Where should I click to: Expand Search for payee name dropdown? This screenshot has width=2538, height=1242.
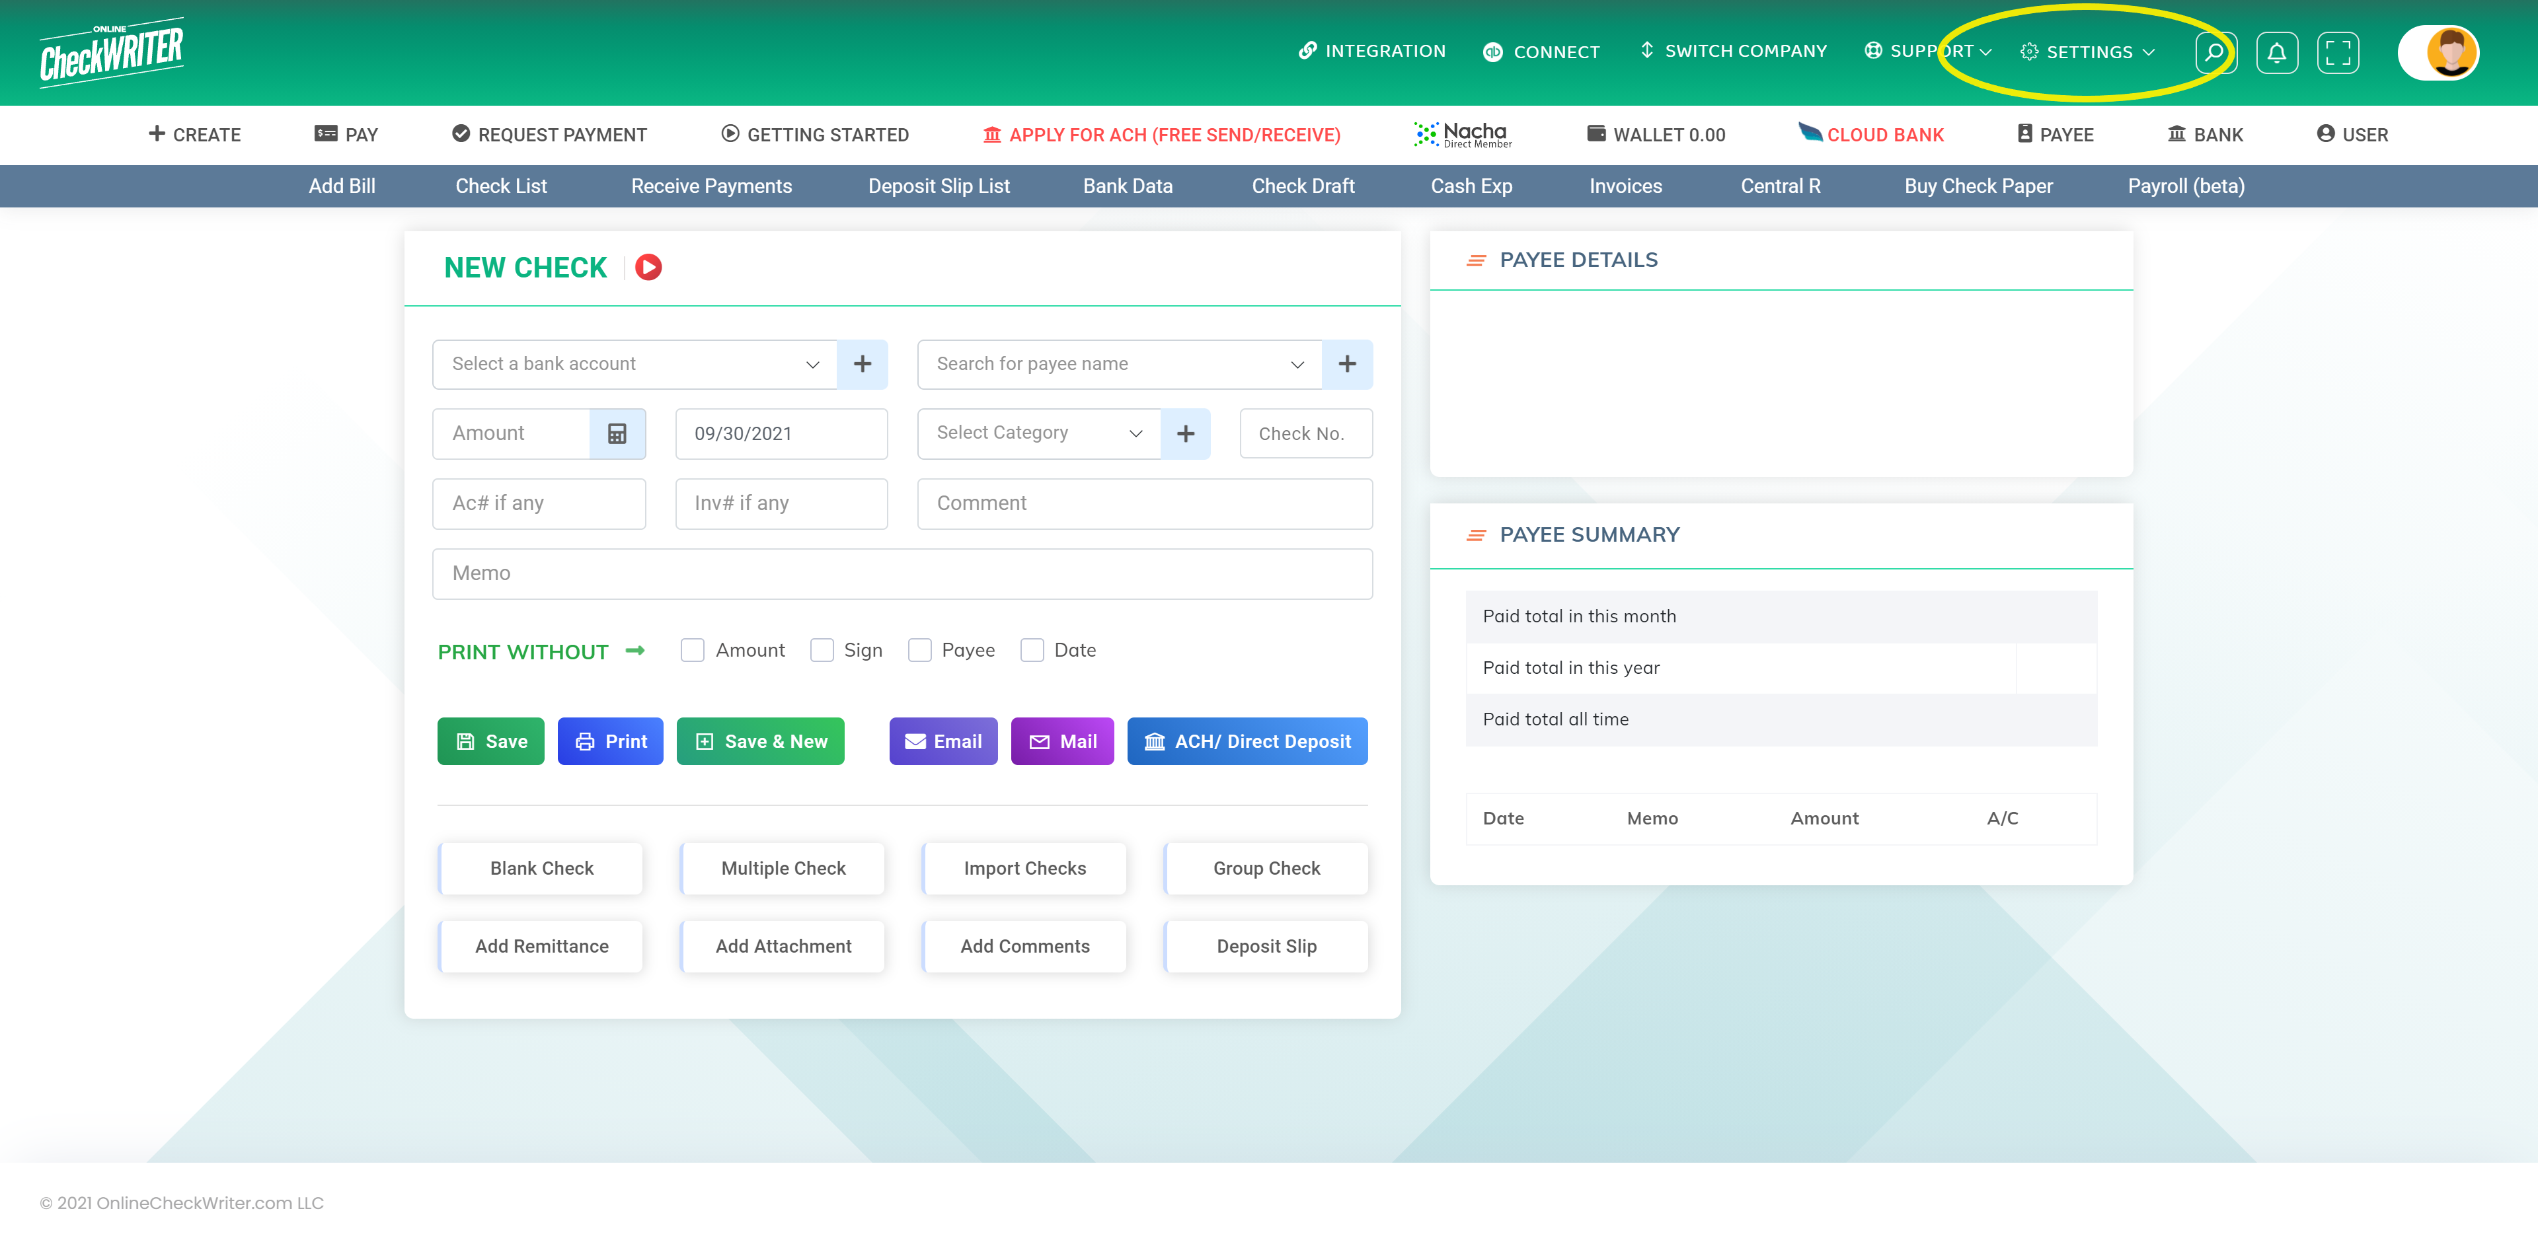point(1119,363)
